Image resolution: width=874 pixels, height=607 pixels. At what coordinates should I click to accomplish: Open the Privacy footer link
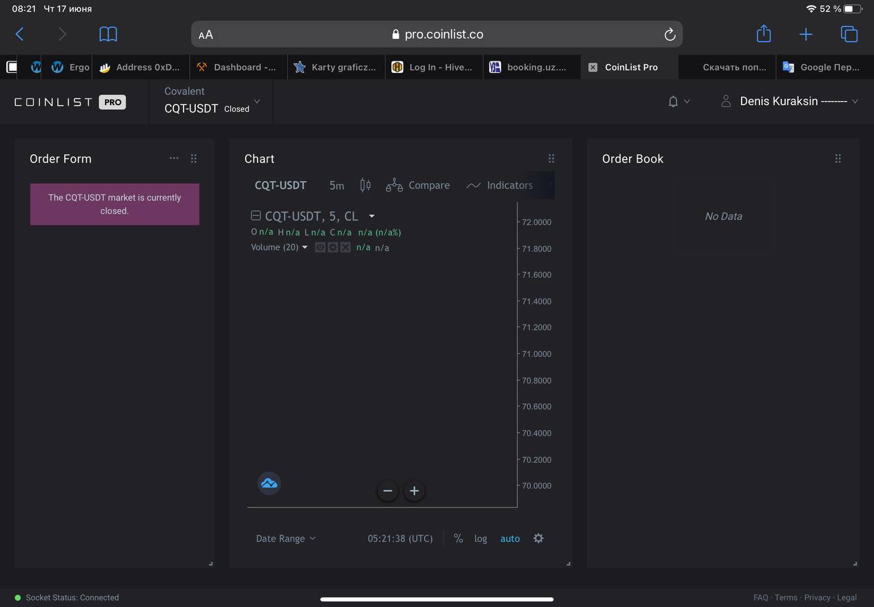click(x=817, y=597)
